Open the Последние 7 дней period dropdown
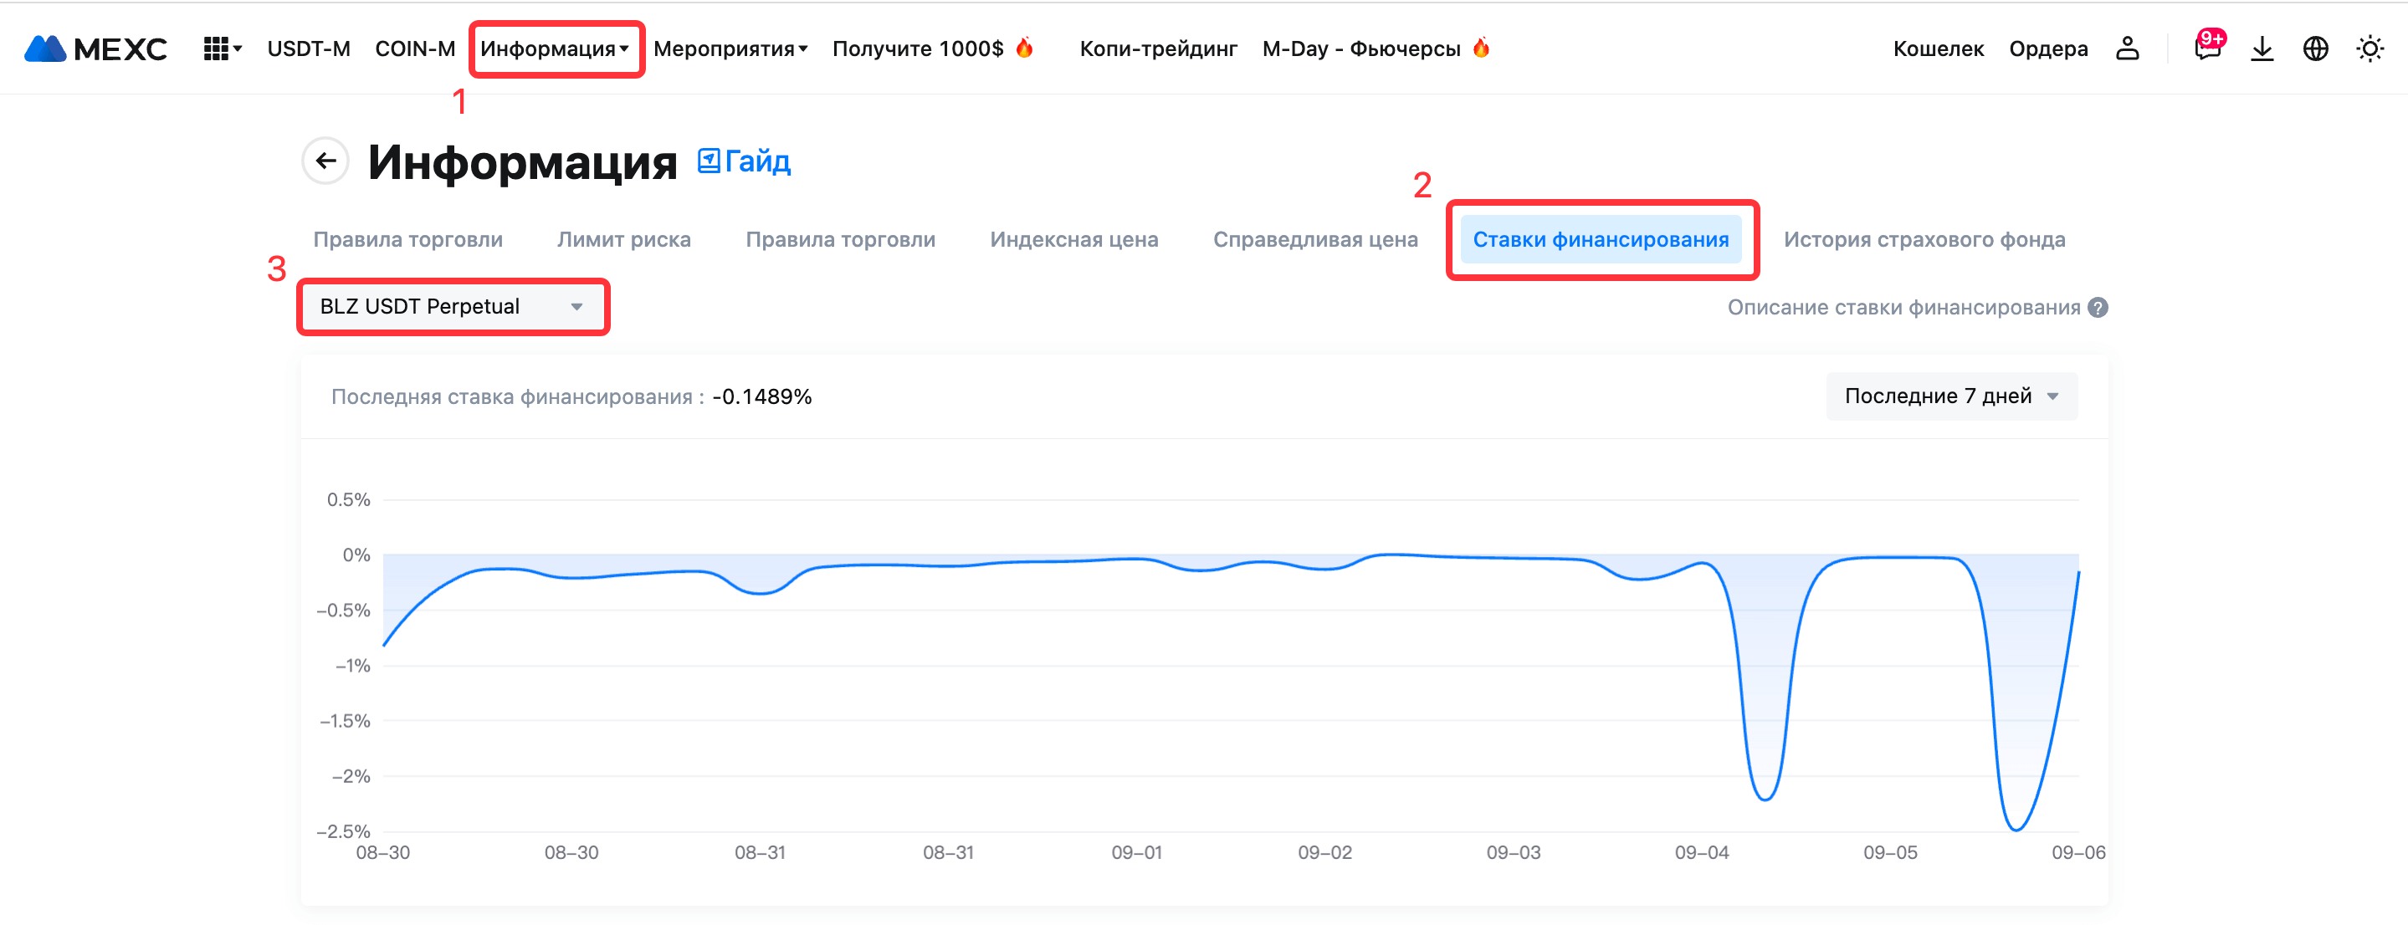Image resolution: width=2408 pixels, height=925 pixels. coord(1950,396)
